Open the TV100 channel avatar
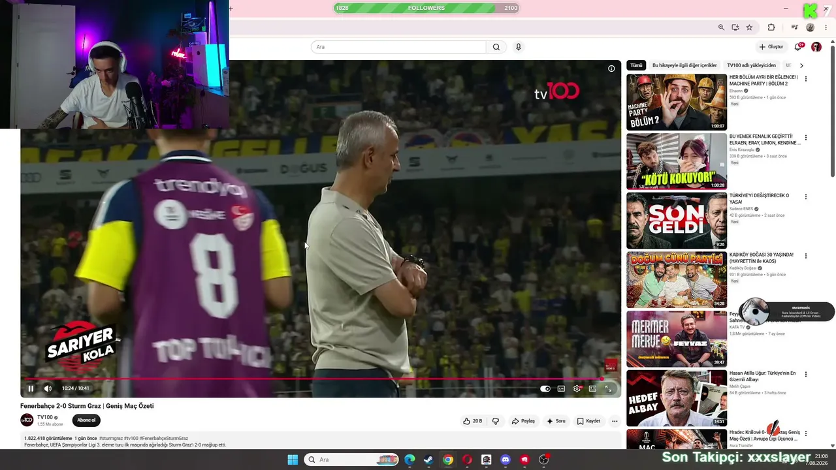Image resolution: width=836 pixels, height=470 pixels. click(x=27, y=420)
